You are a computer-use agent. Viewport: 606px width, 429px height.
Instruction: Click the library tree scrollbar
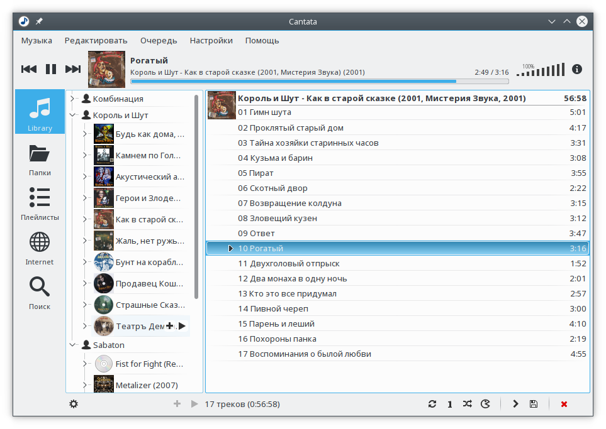coord(196,197)
